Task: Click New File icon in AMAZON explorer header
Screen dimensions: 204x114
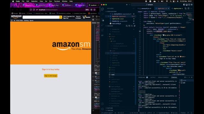Action: (x=127, y=26)
